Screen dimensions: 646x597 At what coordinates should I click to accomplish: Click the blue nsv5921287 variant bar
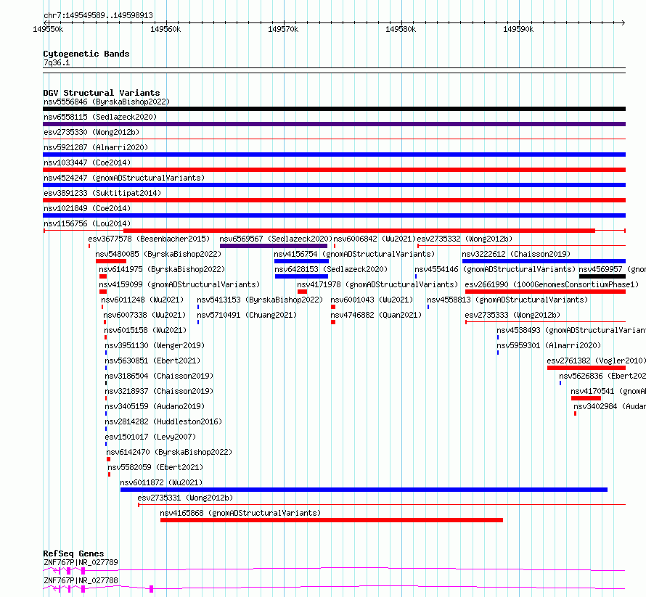tap(334, 155)
